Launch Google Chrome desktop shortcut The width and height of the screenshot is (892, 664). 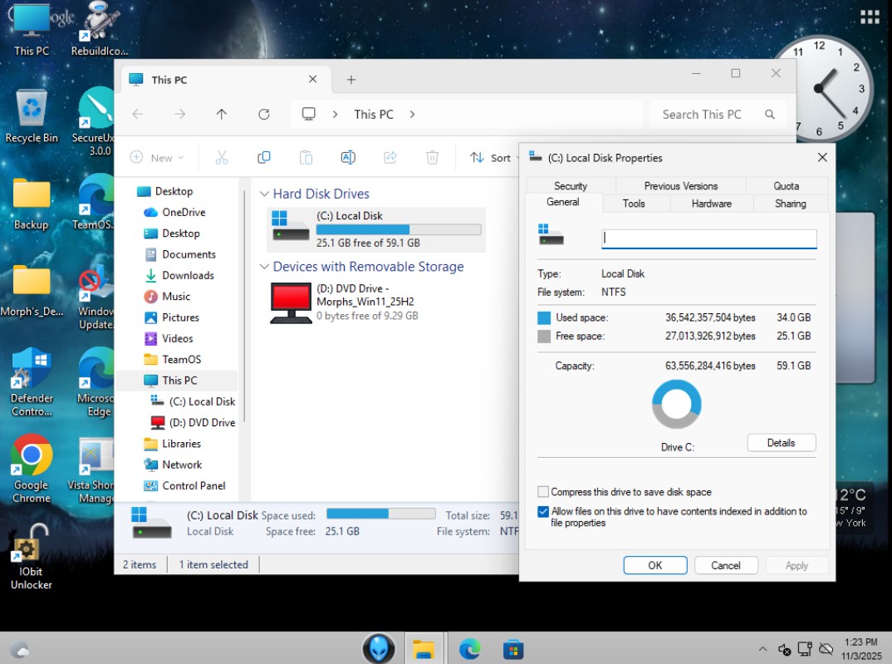pos(32,455)
